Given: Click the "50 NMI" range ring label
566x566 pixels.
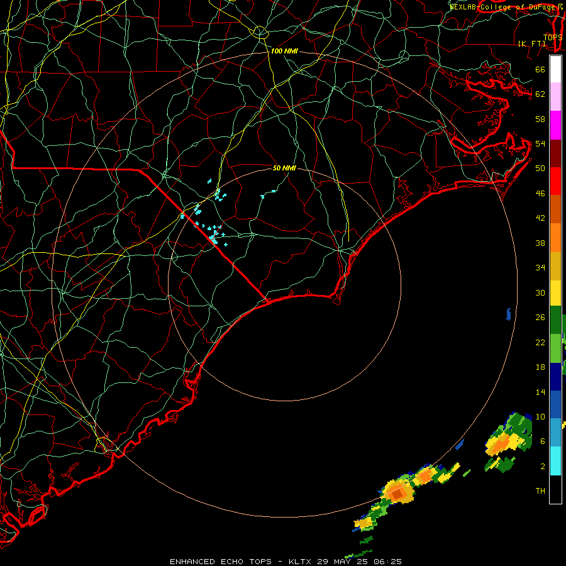Looking at the screenshot, I should (284, 168).
